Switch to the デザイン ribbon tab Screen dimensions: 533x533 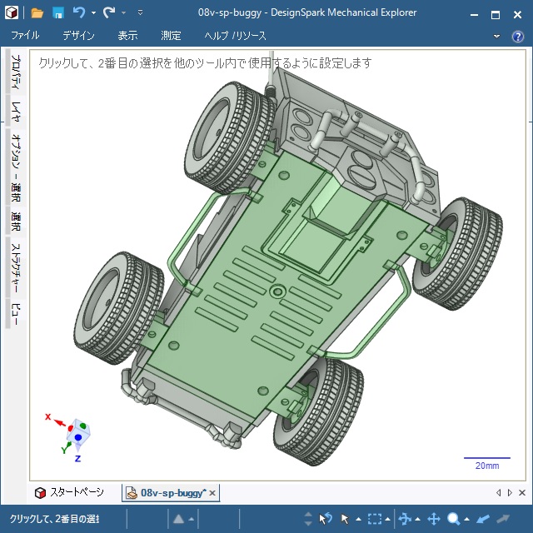[78, 36]
